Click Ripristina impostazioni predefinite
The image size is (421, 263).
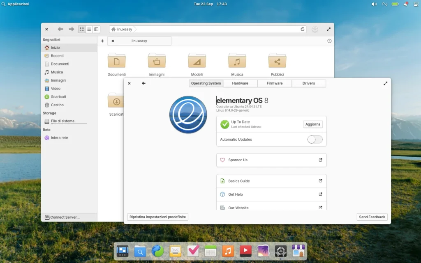click(157, 217)
